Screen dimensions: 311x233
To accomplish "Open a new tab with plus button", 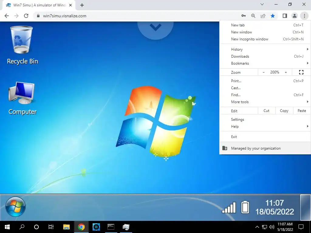I will click(82, 5).
